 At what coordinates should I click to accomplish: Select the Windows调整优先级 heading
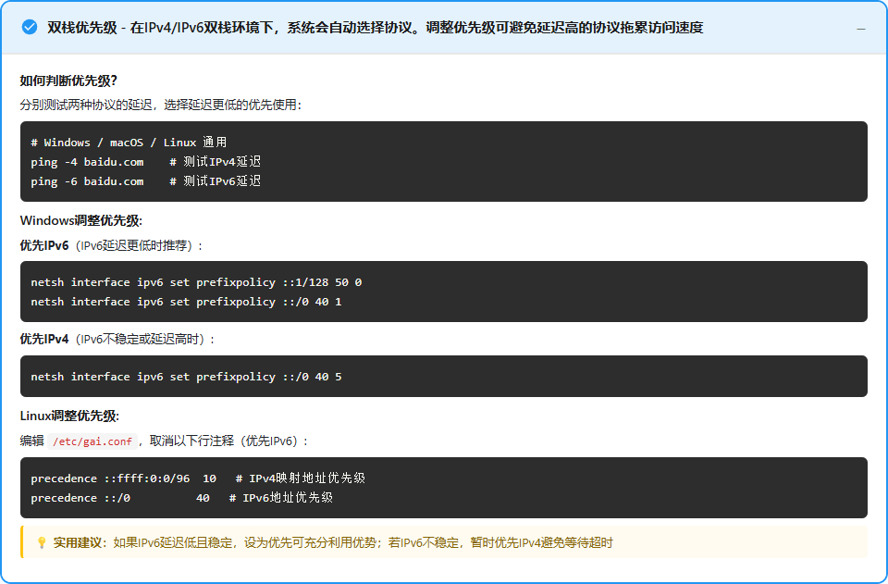coord(81,221)
